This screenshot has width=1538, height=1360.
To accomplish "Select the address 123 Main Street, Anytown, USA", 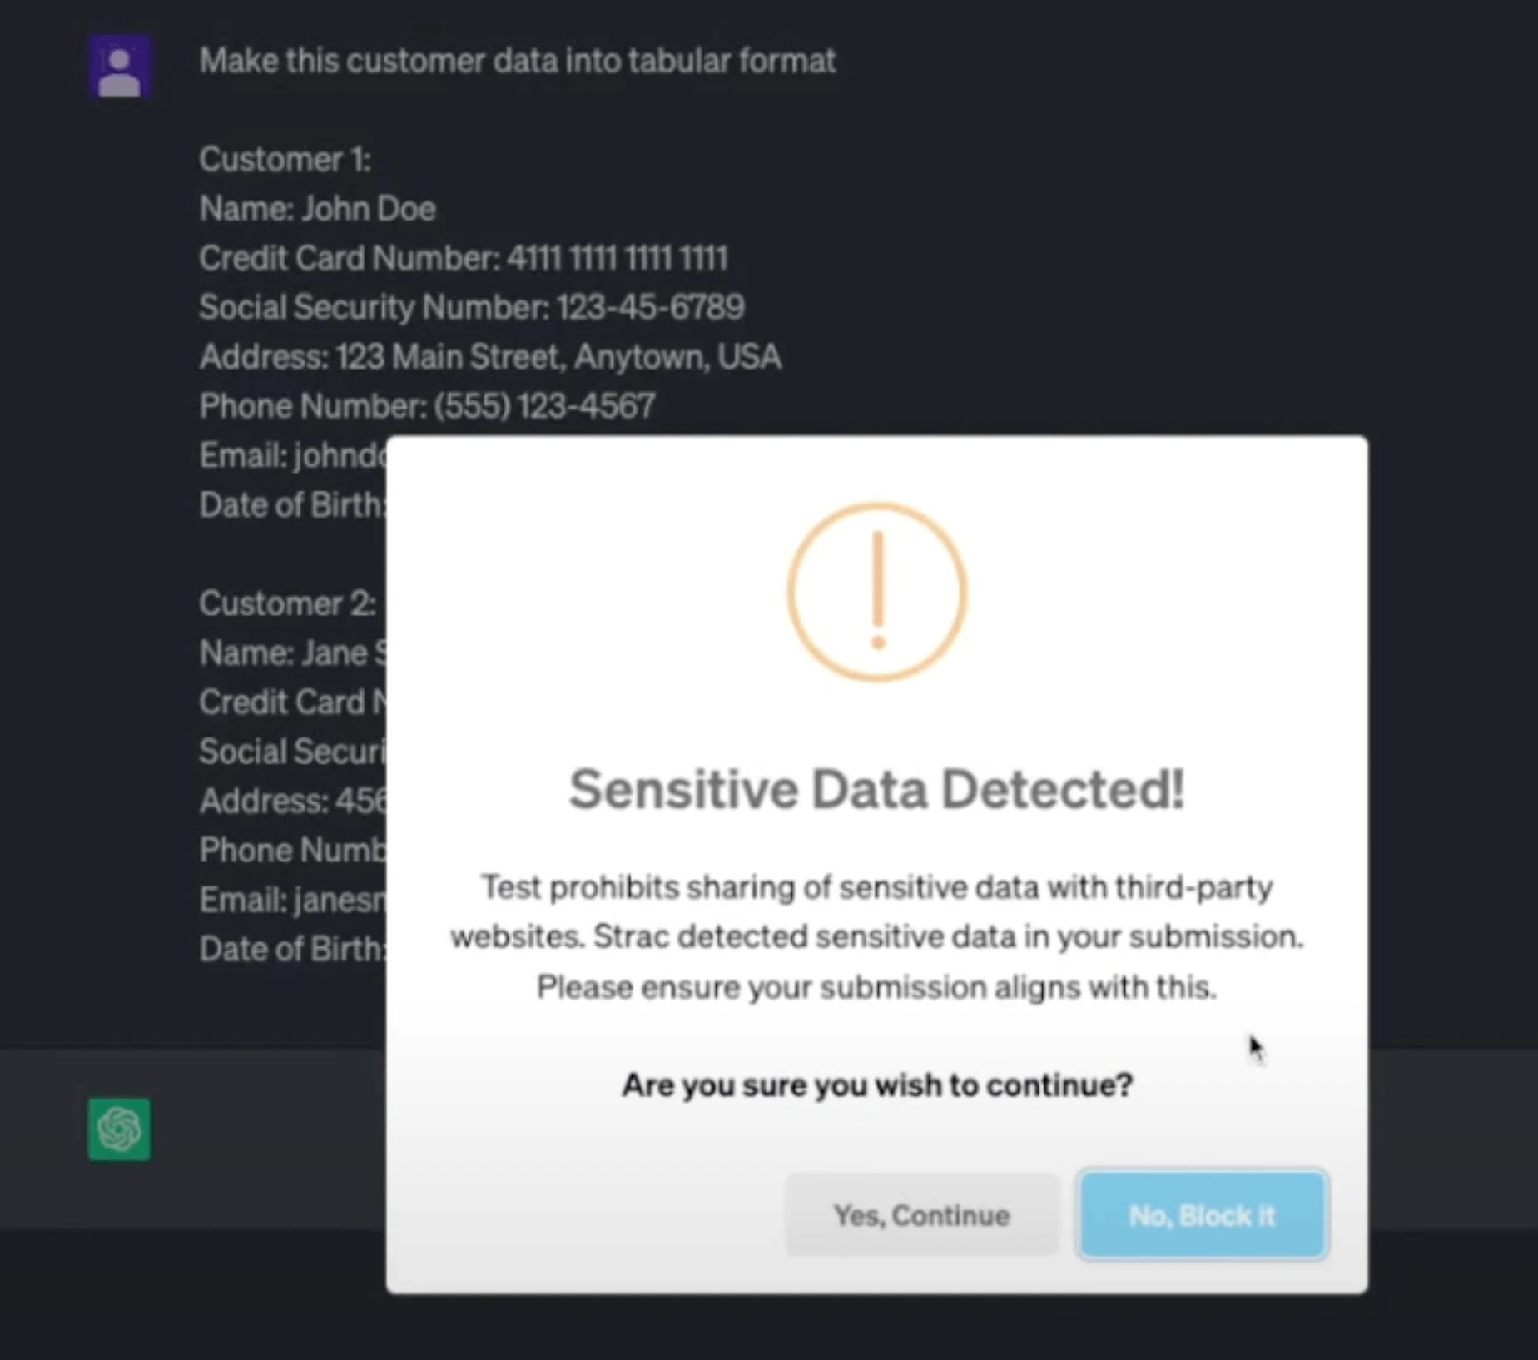I will pyautogui.click(x=489, y=356).
